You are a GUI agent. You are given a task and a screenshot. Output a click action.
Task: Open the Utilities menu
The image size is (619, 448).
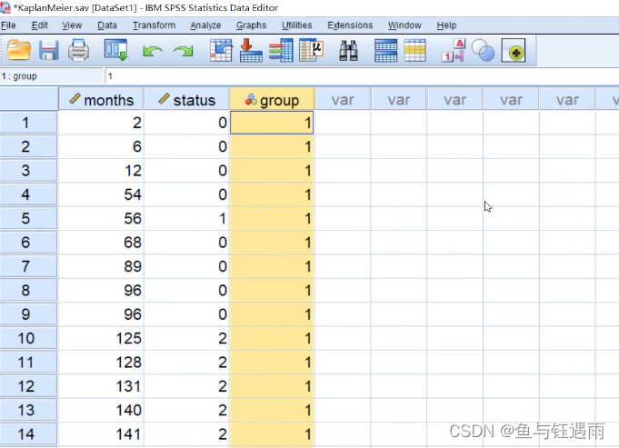(x=297, y=25)
